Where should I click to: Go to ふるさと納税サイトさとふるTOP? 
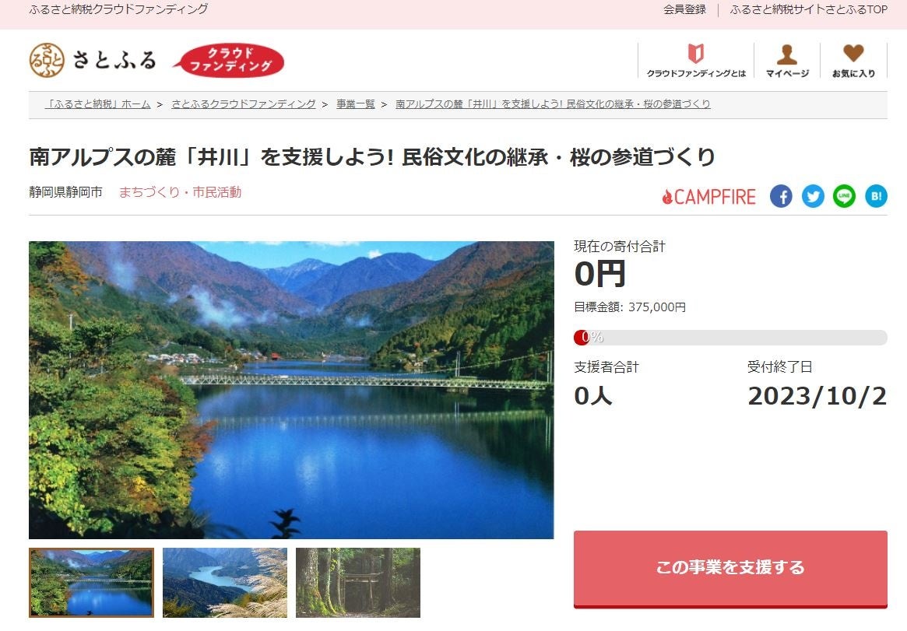(x=808, y=9)
